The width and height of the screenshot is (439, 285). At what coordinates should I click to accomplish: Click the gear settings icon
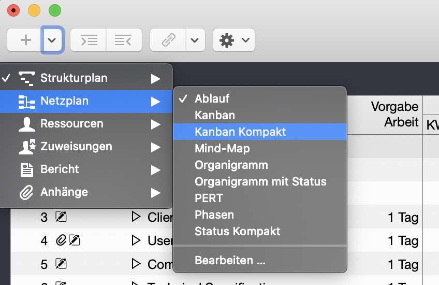[x=227, y=40]
